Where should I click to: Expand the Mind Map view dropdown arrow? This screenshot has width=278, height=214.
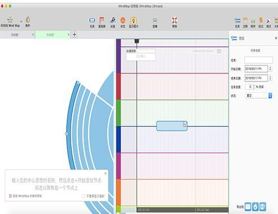21,21
